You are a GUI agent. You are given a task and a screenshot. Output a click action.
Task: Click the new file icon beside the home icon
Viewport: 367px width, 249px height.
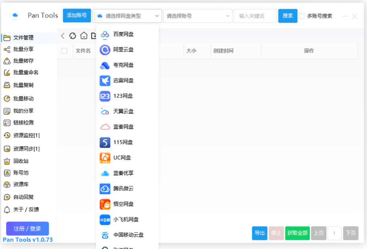pyautogui.click(x=94, y=36)
